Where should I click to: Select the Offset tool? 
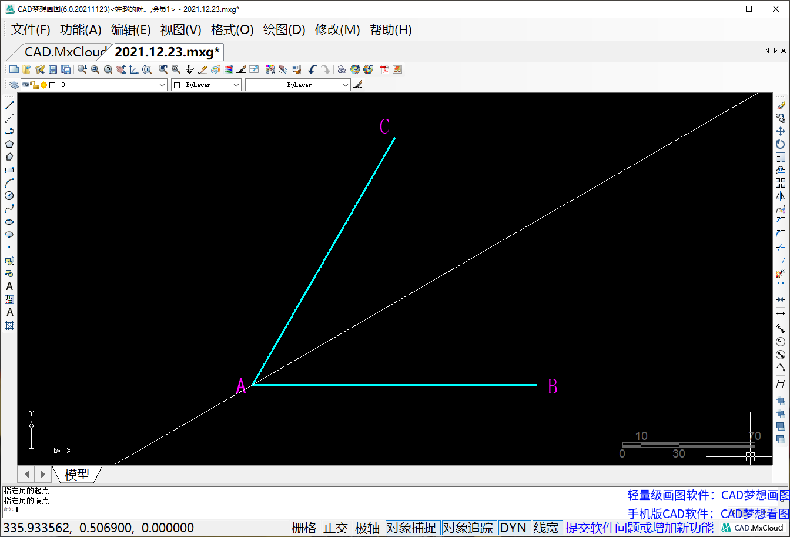(x=781, y=170)
